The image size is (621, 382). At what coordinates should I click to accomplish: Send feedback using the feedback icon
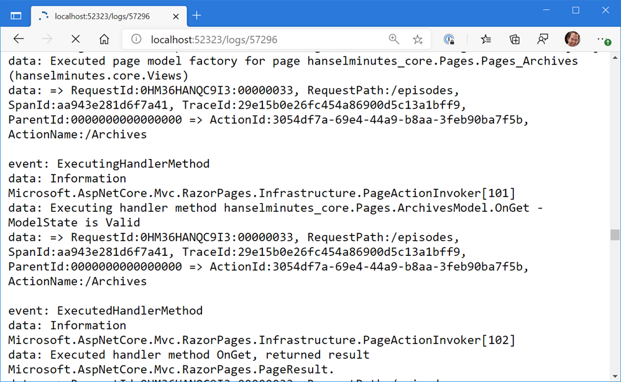543,39
